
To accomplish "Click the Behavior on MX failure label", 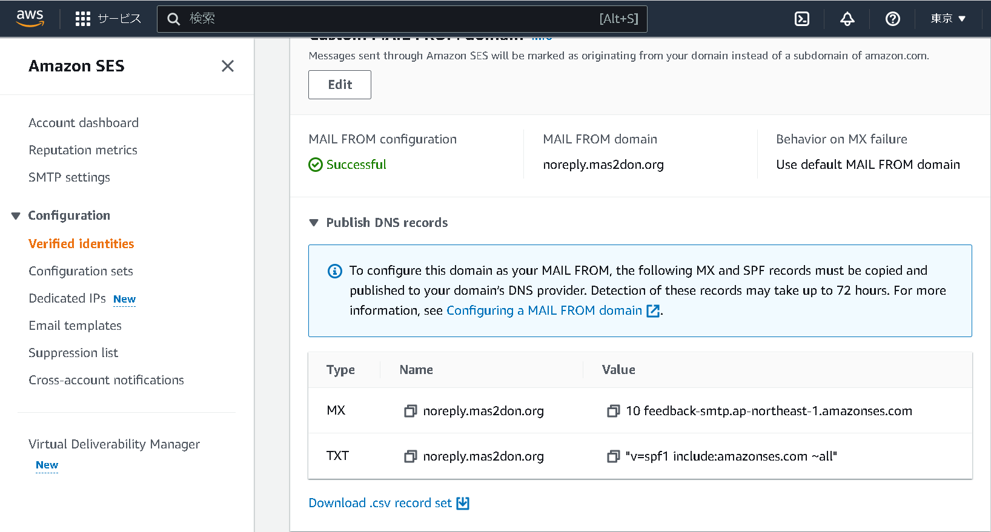I will pyautogui.click(x=841, y=139).
